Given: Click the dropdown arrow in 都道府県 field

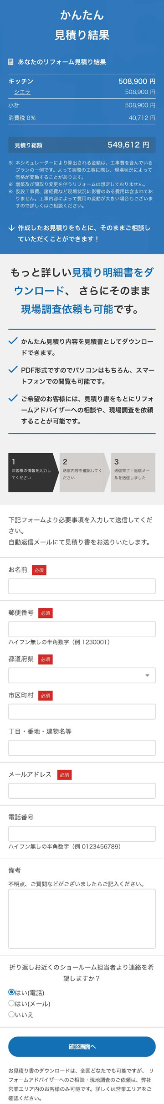Looking at the screenshot, I should (x=147, y=675).
